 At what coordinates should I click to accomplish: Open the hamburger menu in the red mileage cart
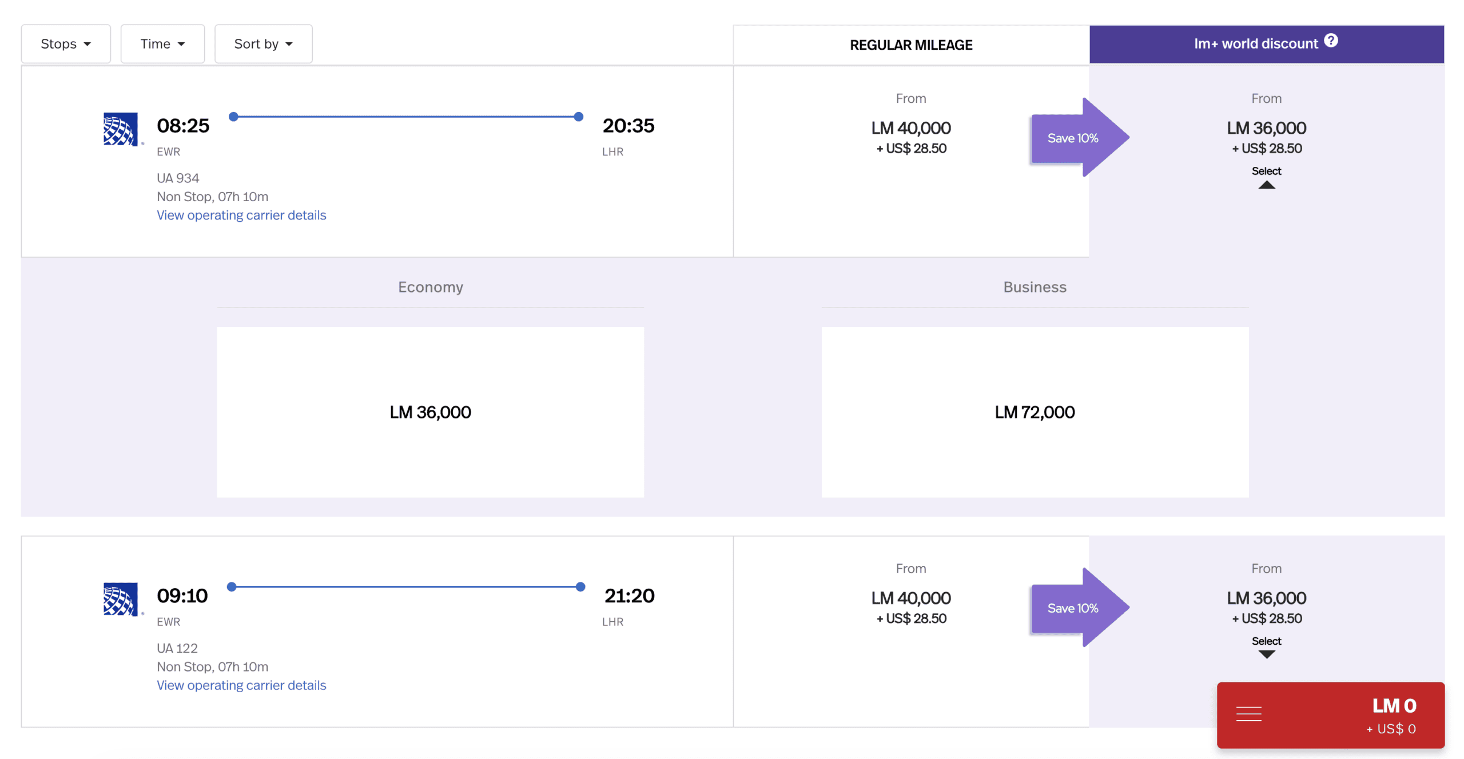[1250, 713]
